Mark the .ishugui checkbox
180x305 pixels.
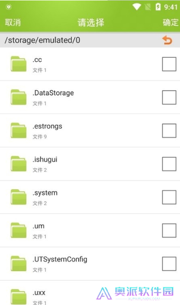169,164
